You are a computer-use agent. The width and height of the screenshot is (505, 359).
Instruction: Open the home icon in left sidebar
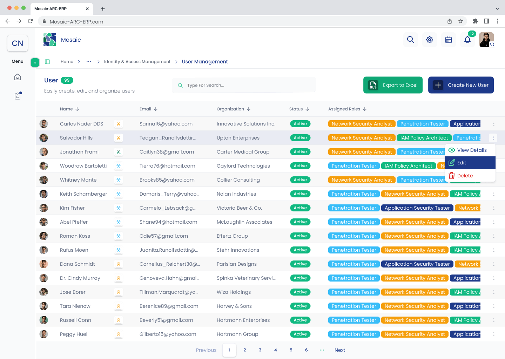pos(18,77)
